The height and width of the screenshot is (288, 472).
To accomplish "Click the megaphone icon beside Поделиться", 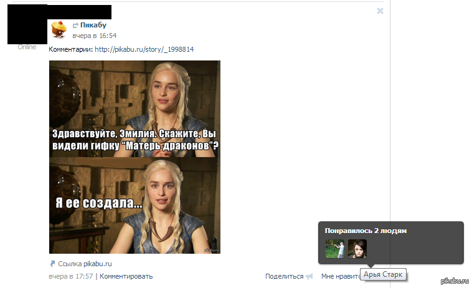I will [309, 277].
